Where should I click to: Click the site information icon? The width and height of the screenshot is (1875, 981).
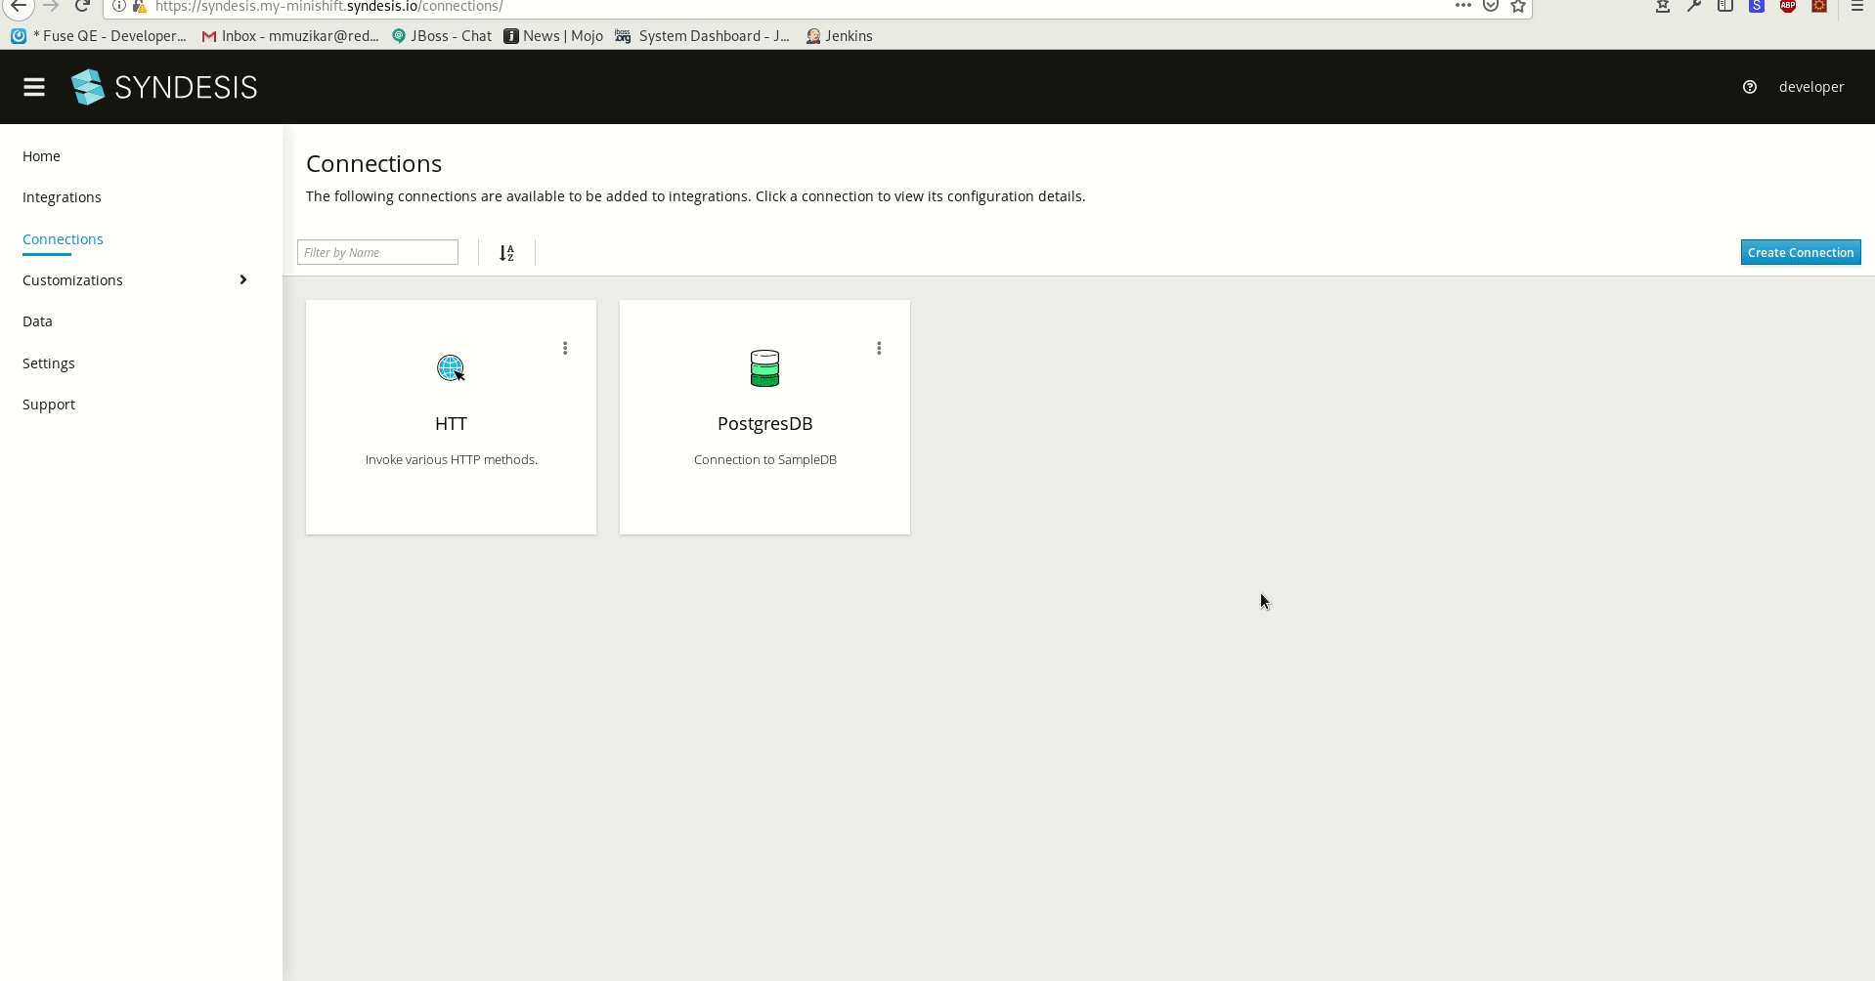tap(118, 6)
